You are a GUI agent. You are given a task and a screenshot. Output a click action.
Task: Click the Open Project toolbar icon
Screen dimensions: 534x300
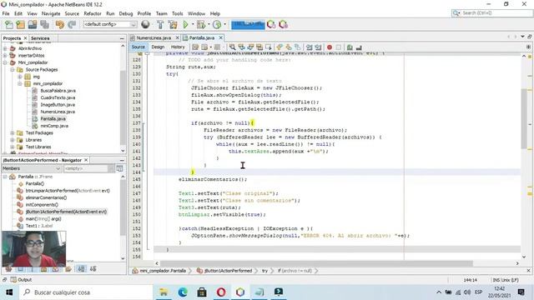(33, 24)
